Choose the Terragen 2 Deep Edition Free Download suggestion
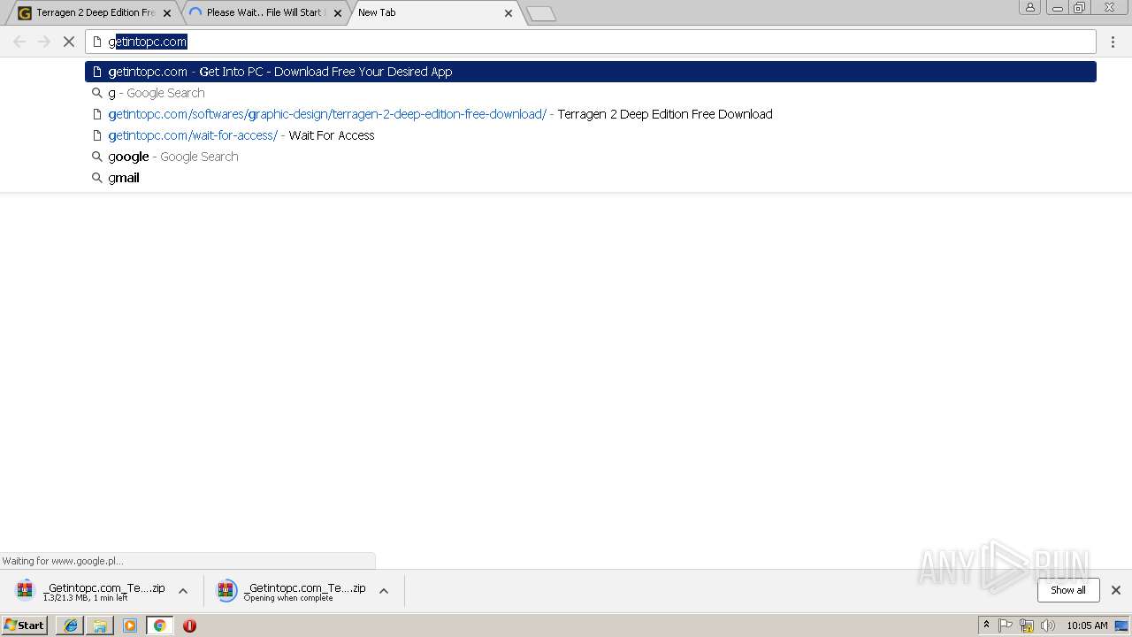1132x637 pixels. (591, 114)
